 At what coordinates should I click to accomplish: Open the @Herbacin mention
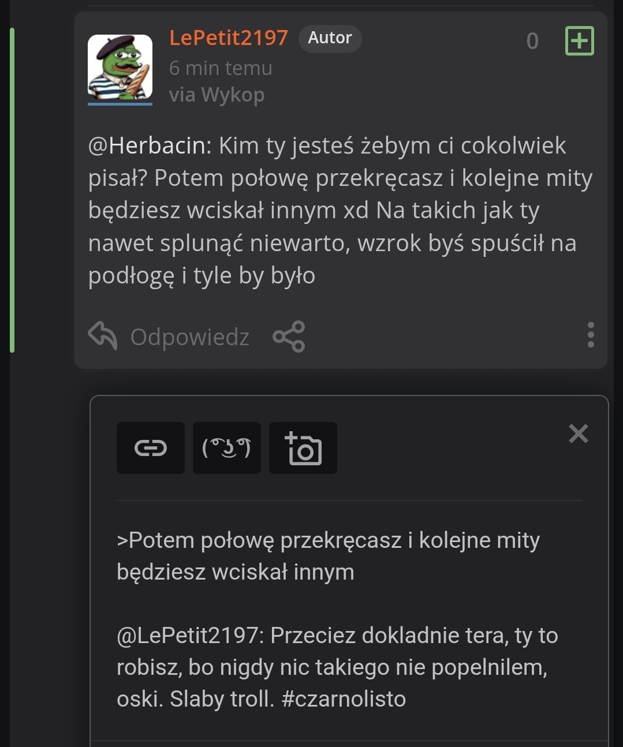coord(150,146)
